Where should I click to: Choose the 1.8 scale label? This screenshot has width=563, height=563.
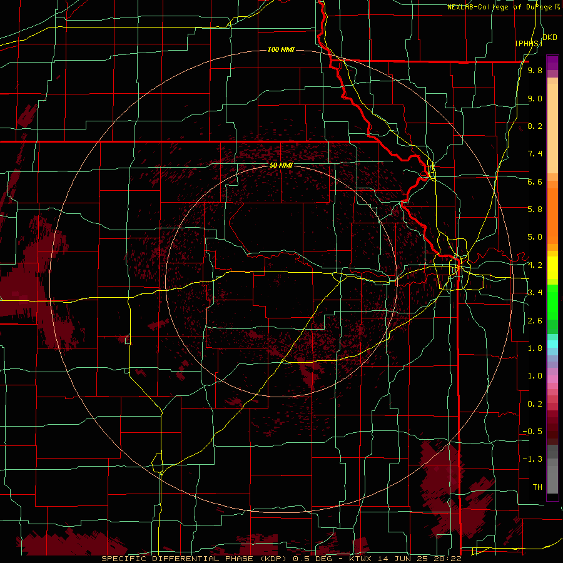point(535,348)
